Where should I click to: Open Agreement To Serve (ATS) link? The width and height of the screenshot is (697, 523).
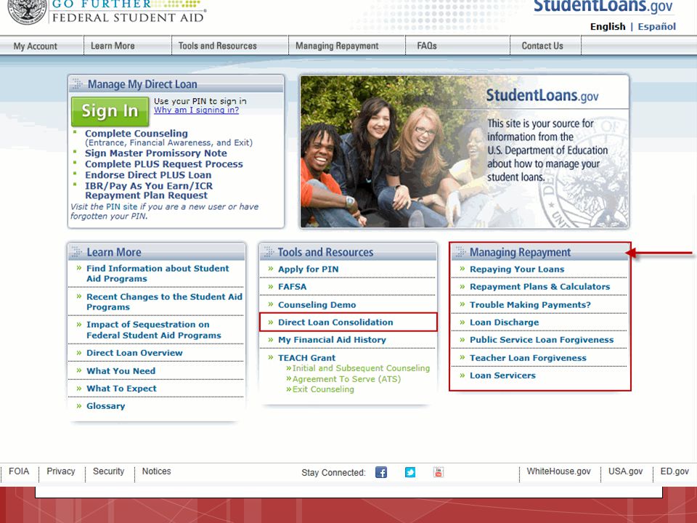pos(346,379)
